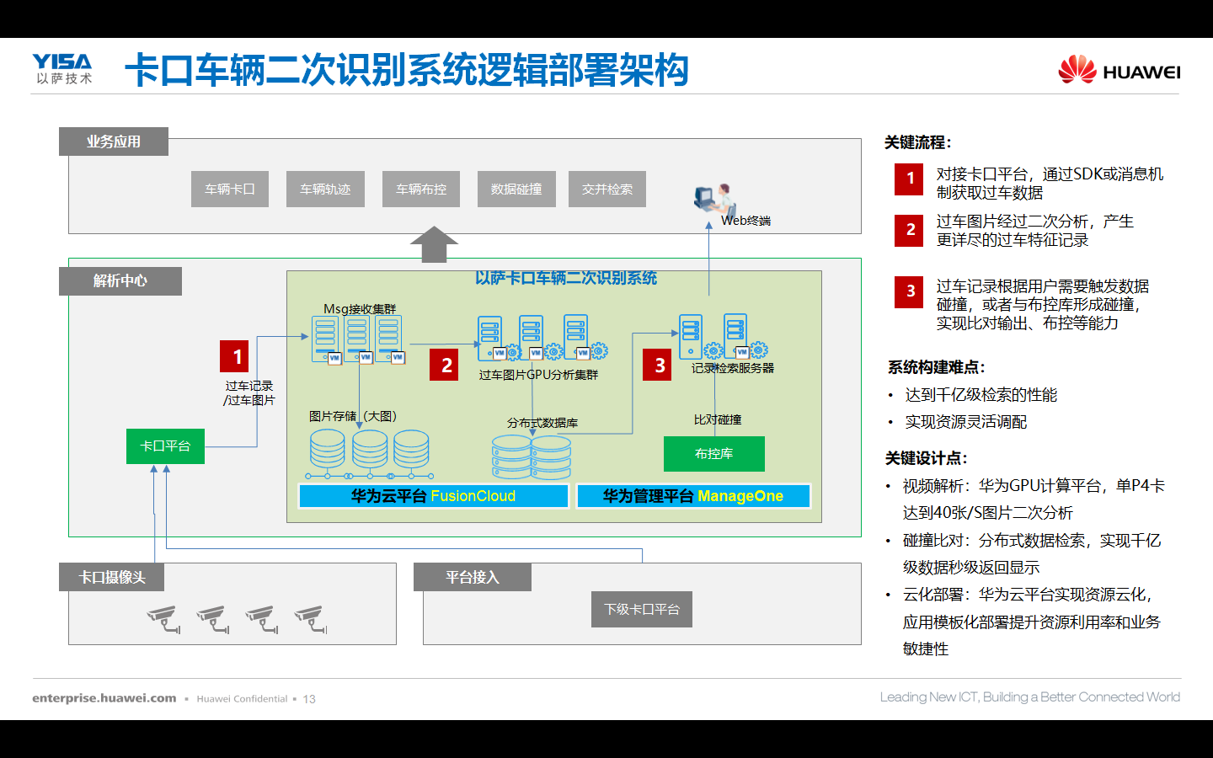
Task: Select the 车辆卡口 box
Action: 230,189
